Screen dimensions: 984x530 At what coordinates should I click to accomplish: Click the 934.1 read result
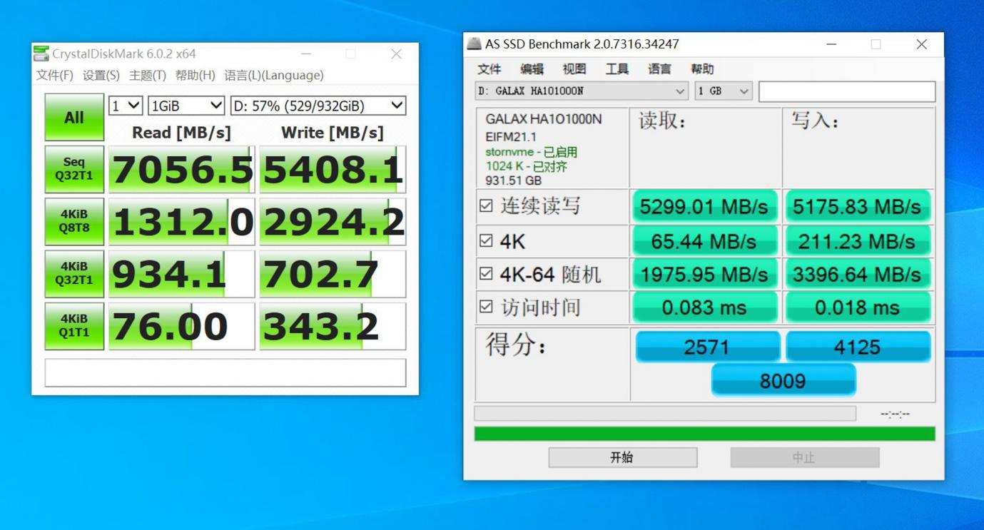[x=182, y=274]
